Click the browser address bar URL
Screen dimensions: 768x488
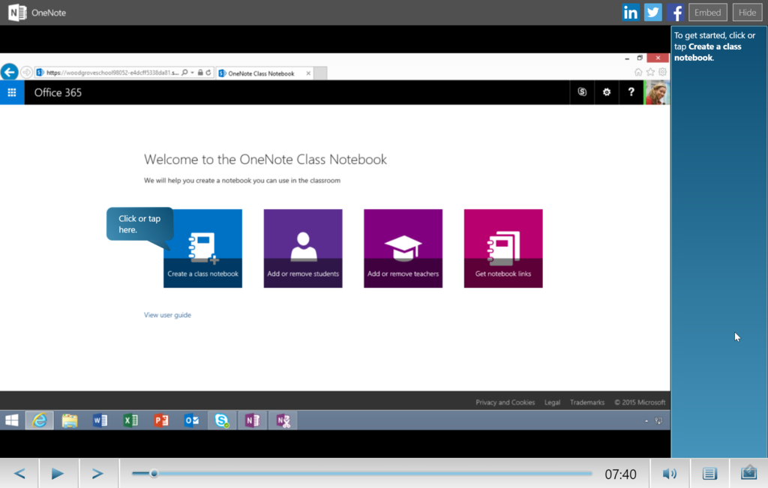click(x=112, y=73)
